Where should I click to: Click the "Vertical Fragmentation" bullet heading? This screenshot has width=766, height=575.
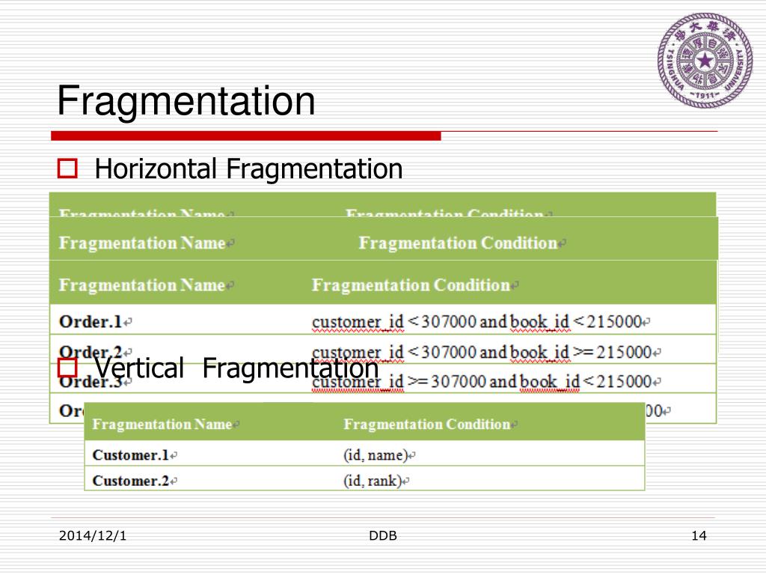click(x=236, y=368)
